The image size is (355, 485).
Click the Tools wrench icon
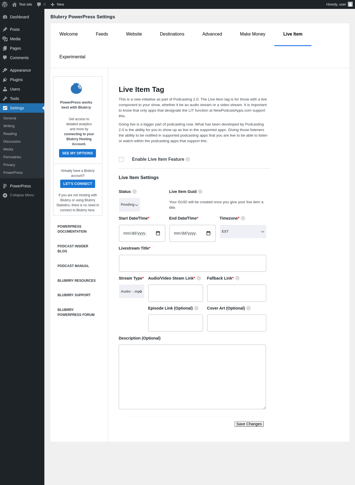(x=5, y=99)
